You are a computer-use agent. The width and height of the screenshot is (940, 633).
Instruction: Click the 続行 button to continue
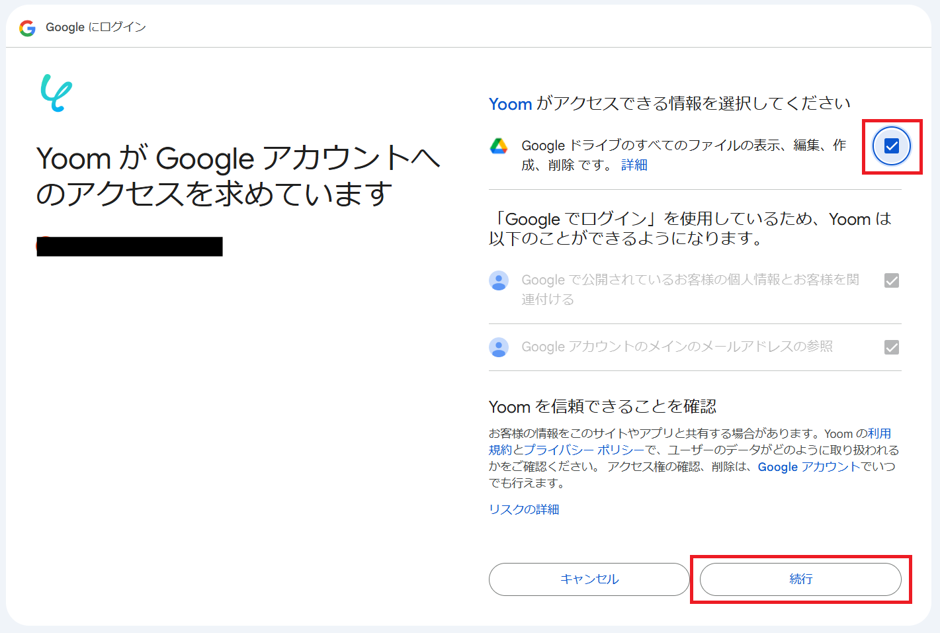pyautogui.click(x=800, y=579)
